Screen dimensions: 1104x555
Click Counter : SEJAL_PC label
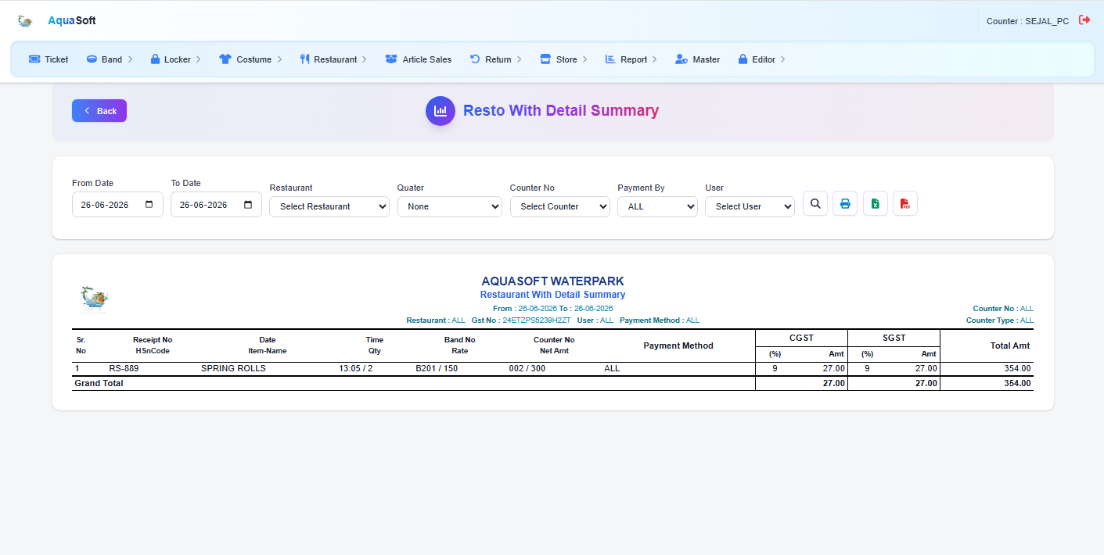[1027, 21]
